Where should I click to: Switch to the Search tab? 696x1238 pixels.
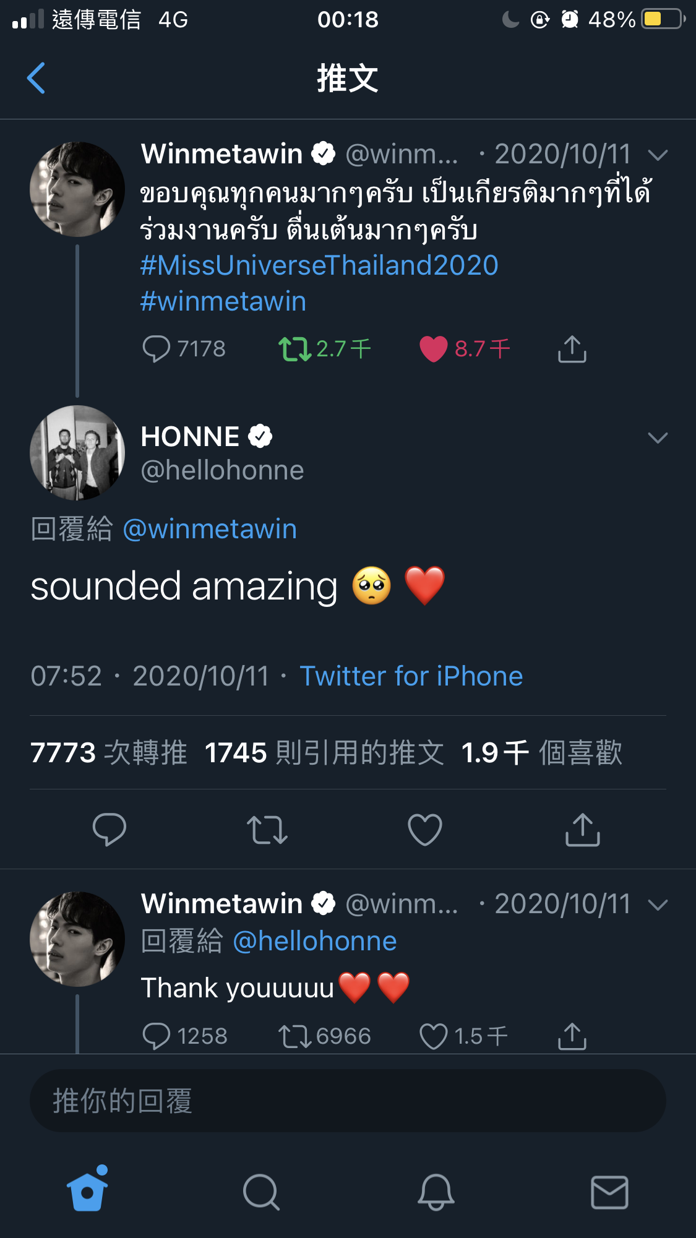pyautogui.click(x=261, y=1192)
